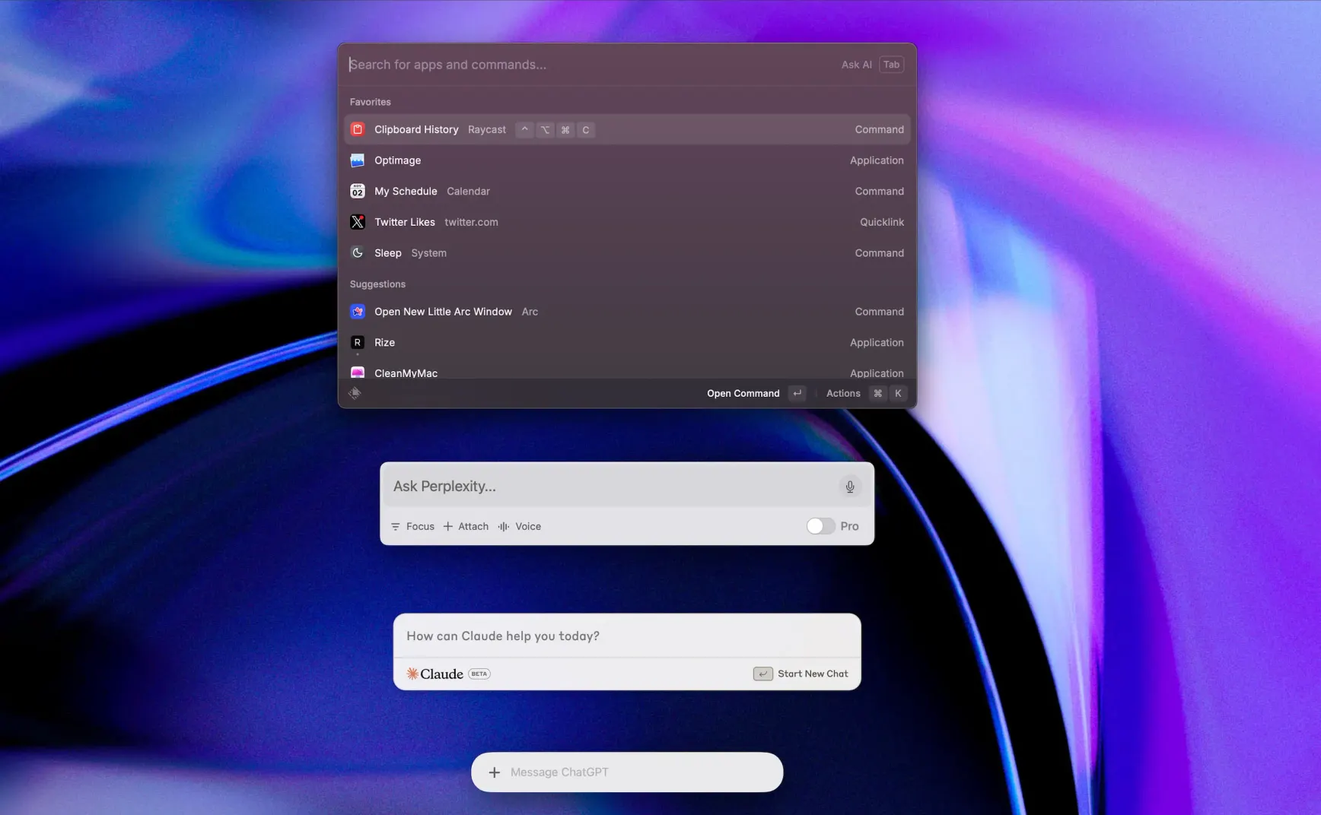
Task: Click the Perplexity microphone icon
Action: (x=850, y=487)
